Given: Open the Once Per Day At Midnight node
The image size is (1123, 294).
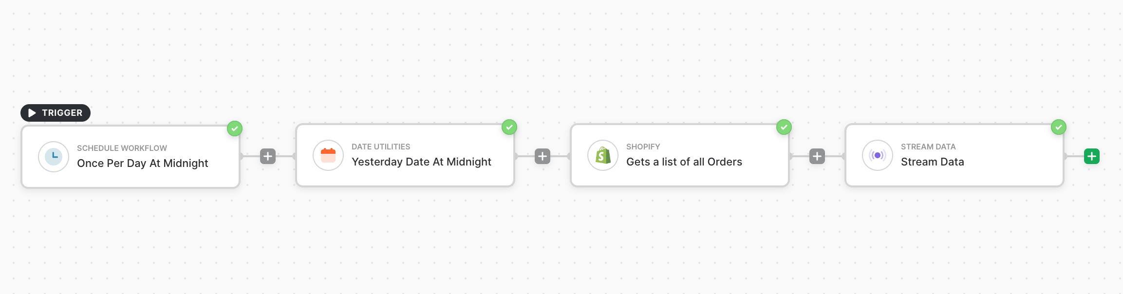Looking at the screenshot, I should [x=143, y=164].
